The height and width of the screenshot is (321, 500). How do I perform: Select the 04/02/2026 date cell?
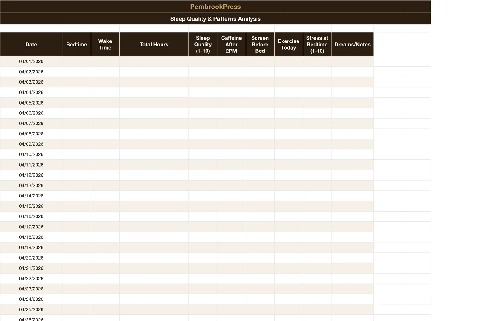(x=31, y=72)
